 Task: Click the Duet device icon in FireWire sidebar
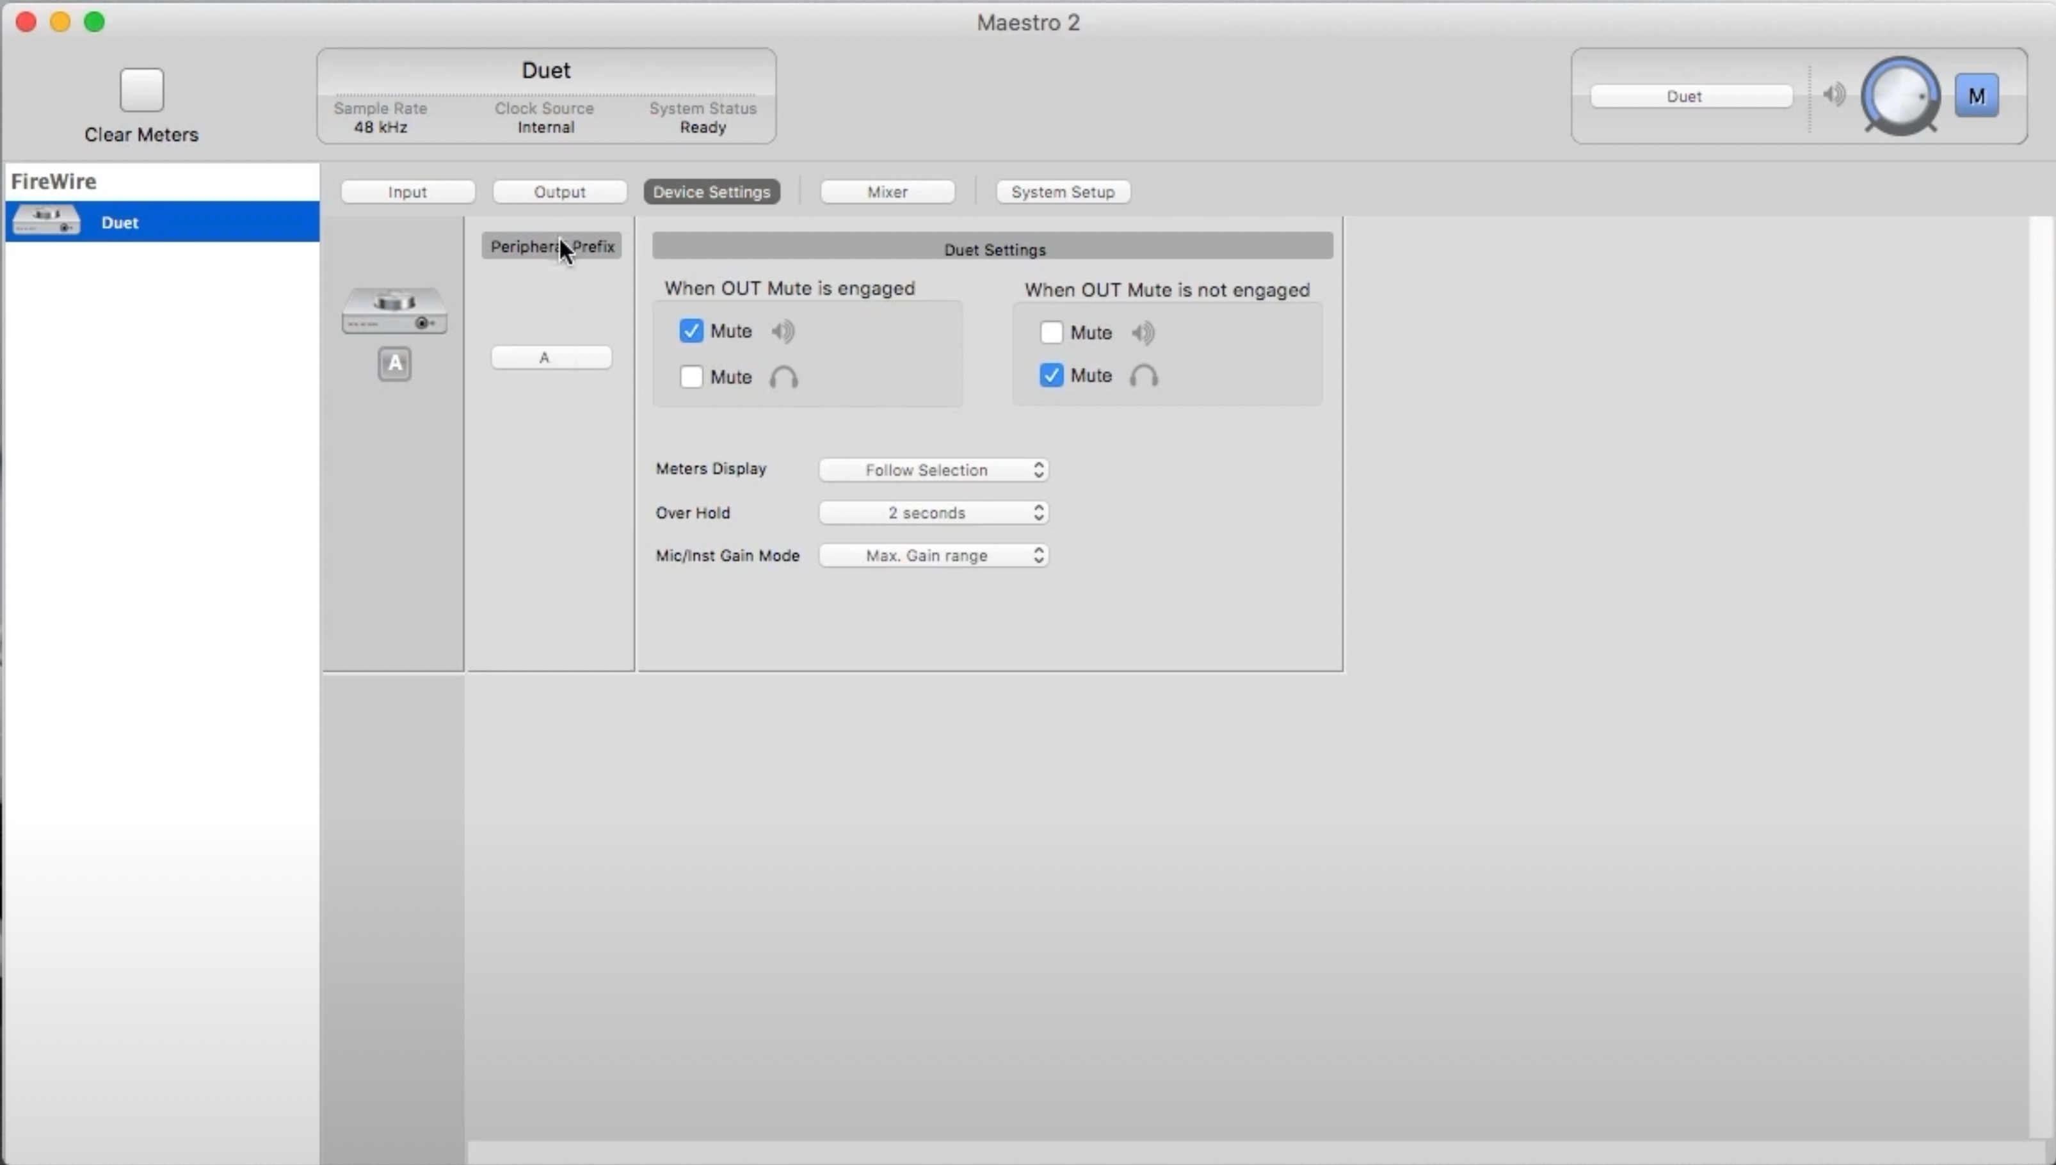click(46, 221)
